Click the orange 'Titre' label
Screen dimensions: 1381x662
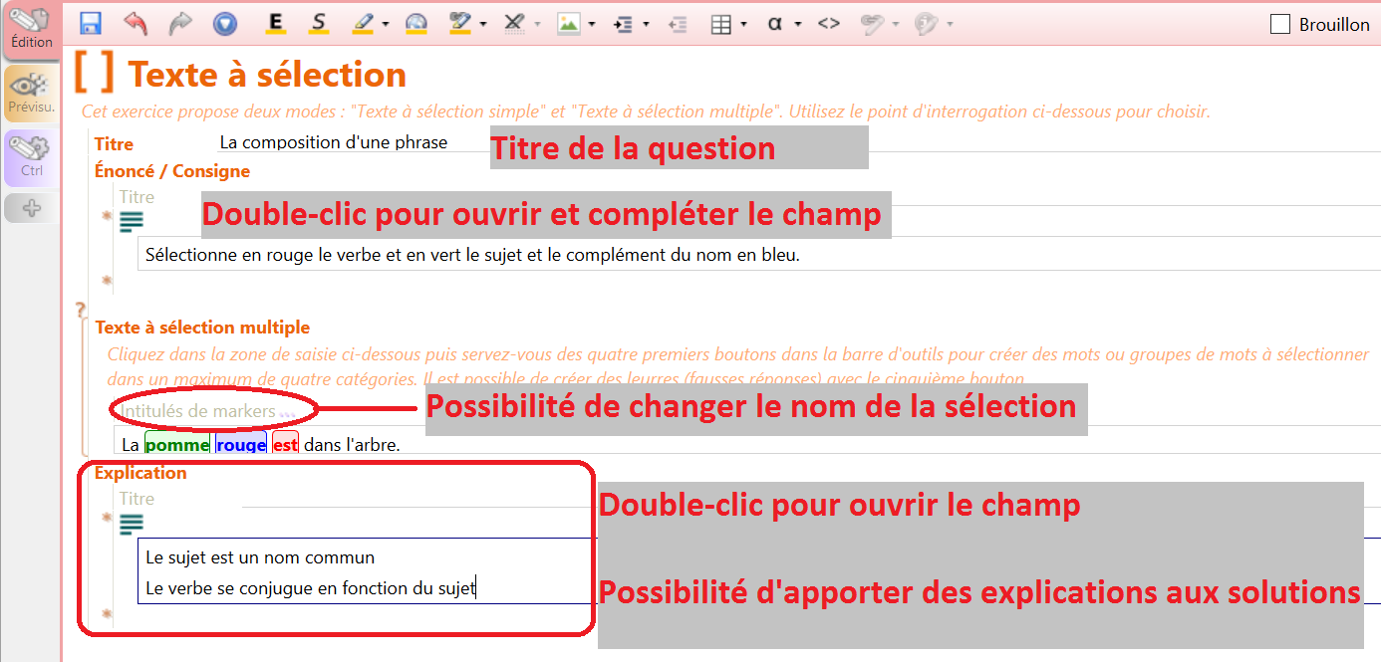(x=114, y=144)
